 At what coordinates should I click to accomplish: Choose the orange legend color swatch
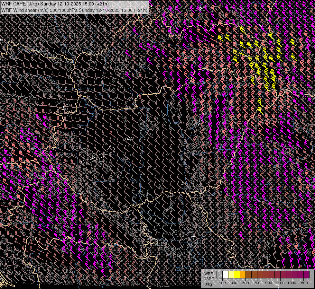pyautogui.click(x=243, y=275)
